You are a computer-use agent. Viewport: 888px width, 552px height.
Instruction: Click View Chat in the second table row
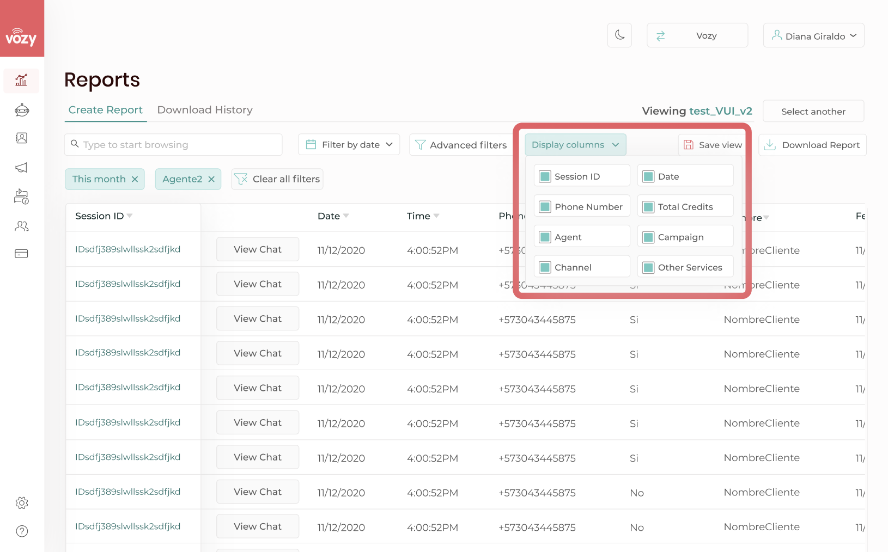coord(258,284)
